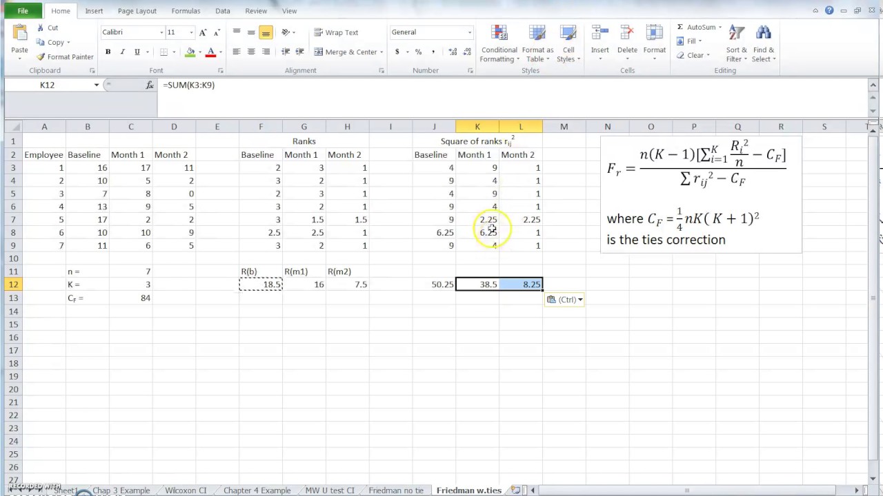Click Decrease Indent icon
The width and height of the screenshot is (883, 496).
click(x=285, y=52)
